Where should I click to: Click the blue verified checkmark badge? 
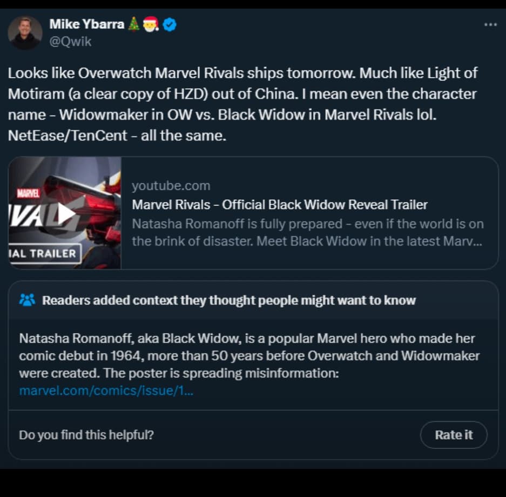click(x=170, y=24)
